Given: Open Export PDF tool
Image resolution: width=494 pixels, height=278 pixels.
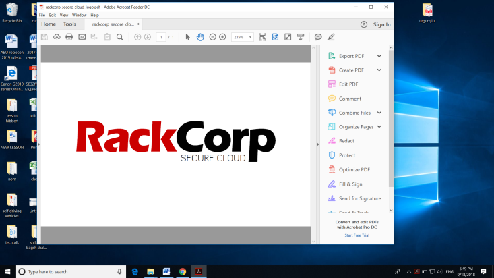Looking at the screenshot, I should pyautogui.click(x=351, y=56).
